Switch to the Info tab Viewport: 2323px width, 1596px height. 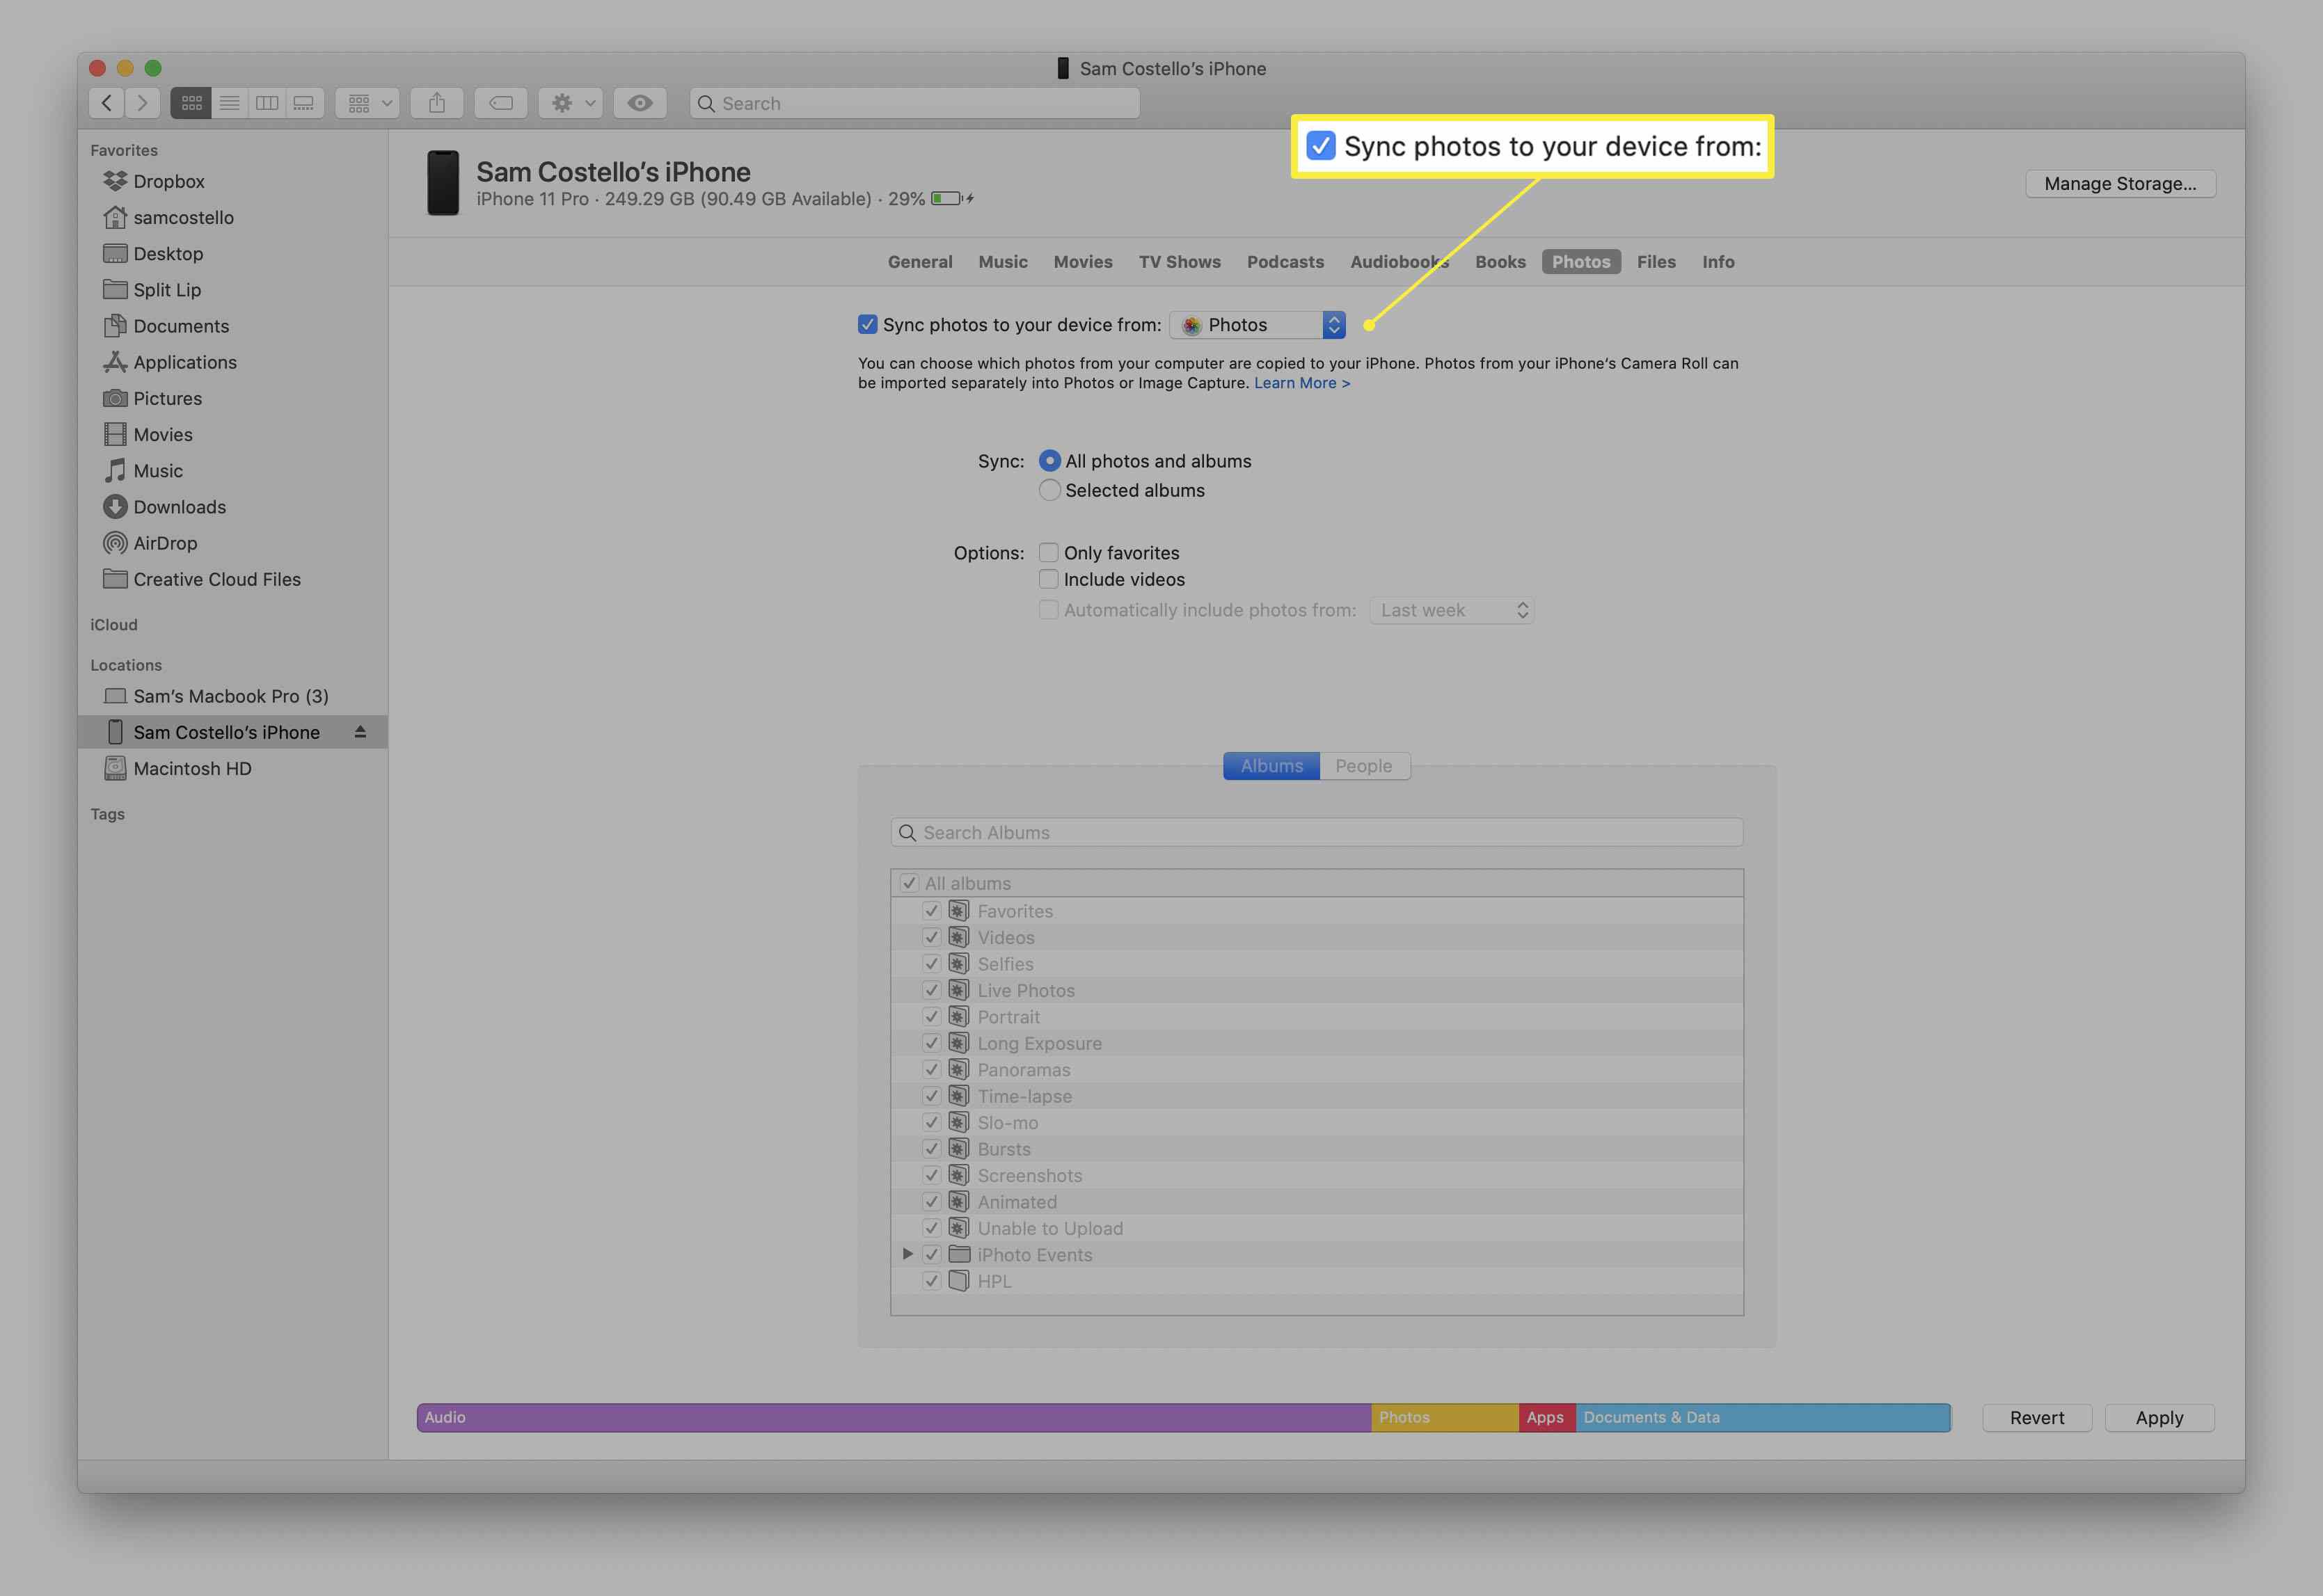click(1718, 262)
